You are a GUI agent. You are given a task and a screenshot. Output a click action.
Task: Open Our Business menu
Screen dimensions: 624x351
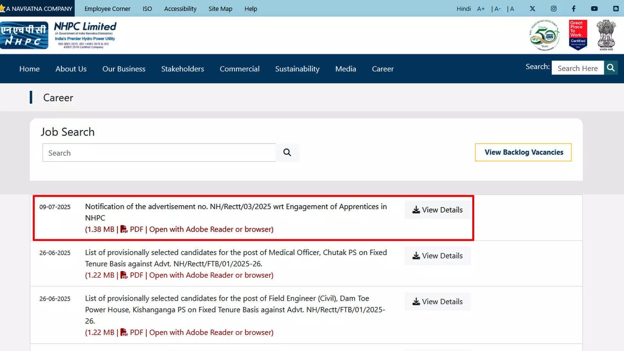click(x=124, y=69)
